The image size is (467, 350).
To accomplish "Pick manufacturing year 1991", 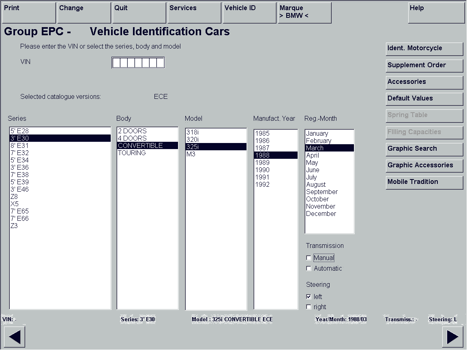I will [276, 177].
